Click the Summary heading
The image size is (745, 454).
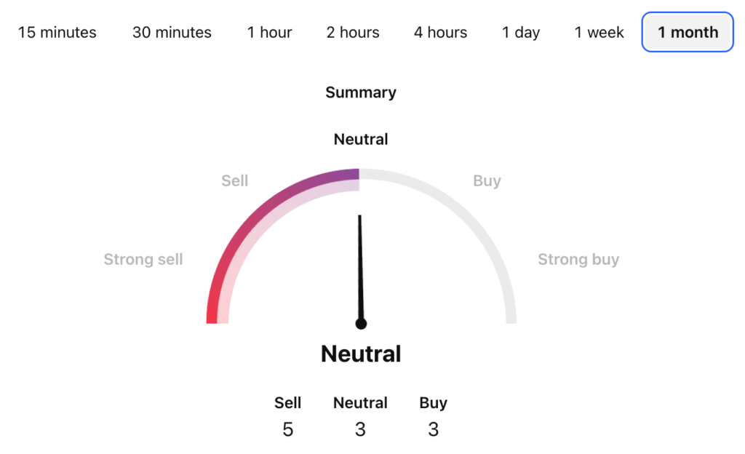click(361, 92)
